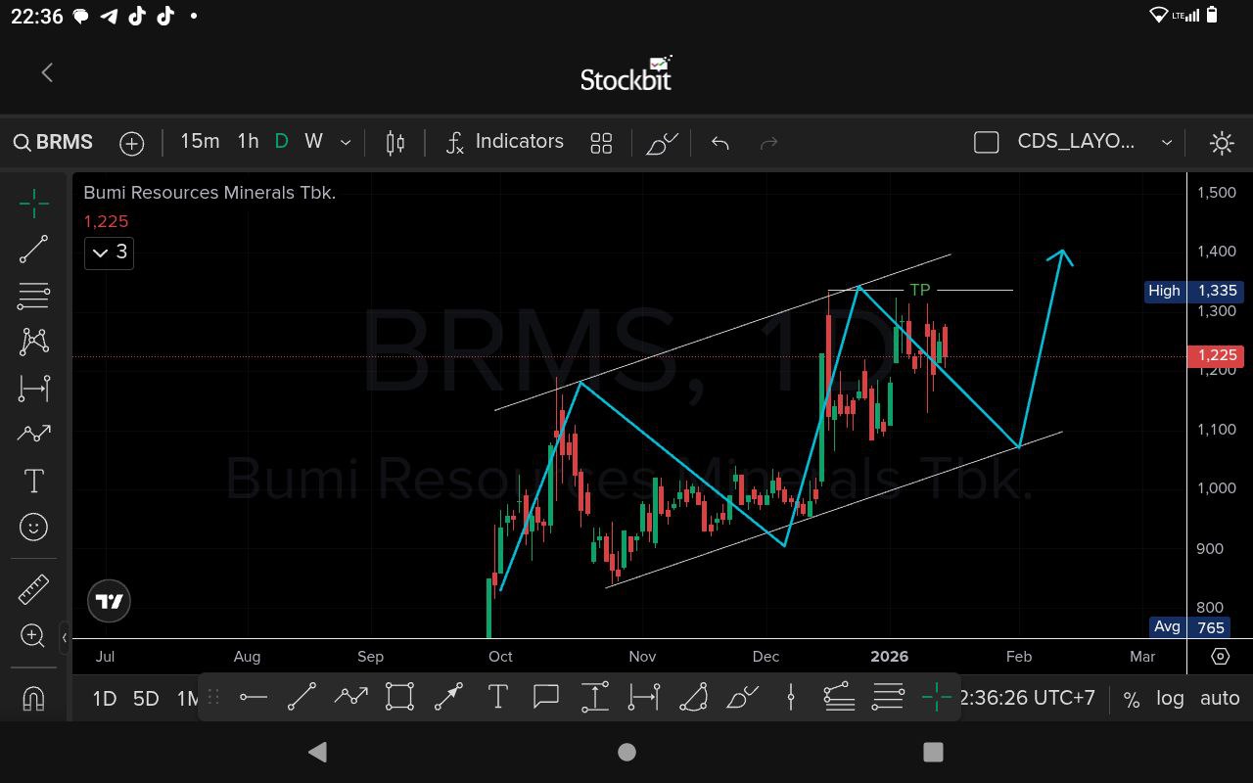Viewport: 1253px width, 783px height.
Task: Select the trend line drawing tool
Action: [33, 249]
